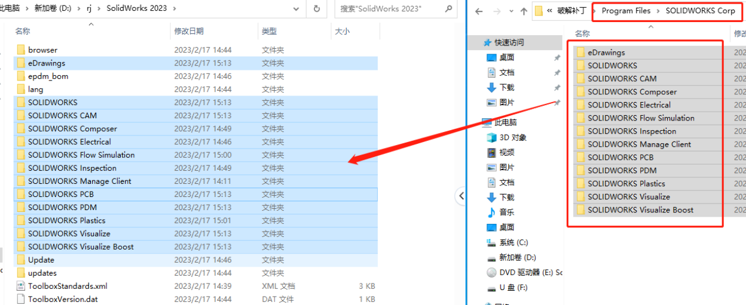
Task: Select eDrawings folder in left window
Action: (195, 63)
